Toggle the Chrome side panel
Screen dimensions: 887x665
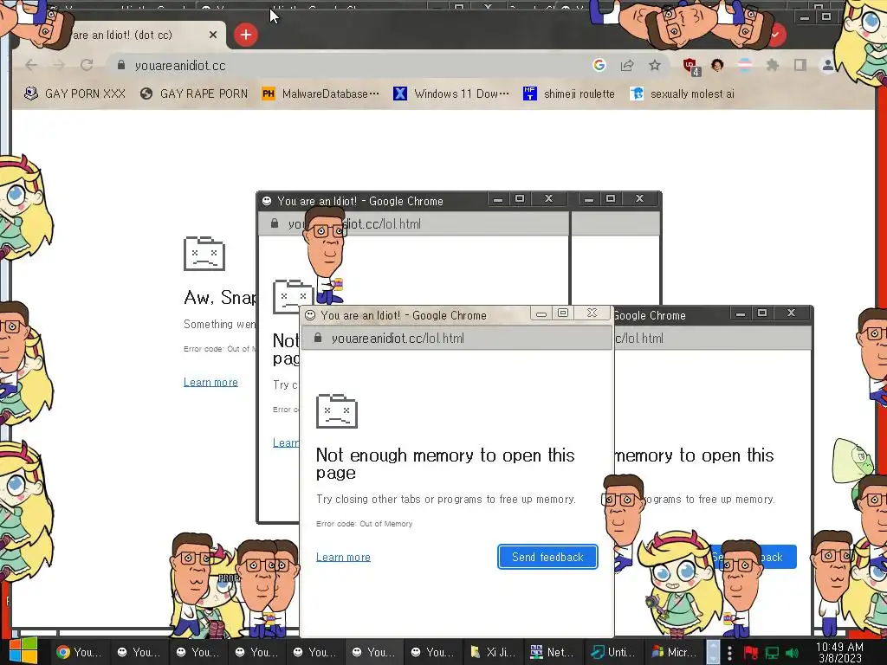tap(800, 66)
